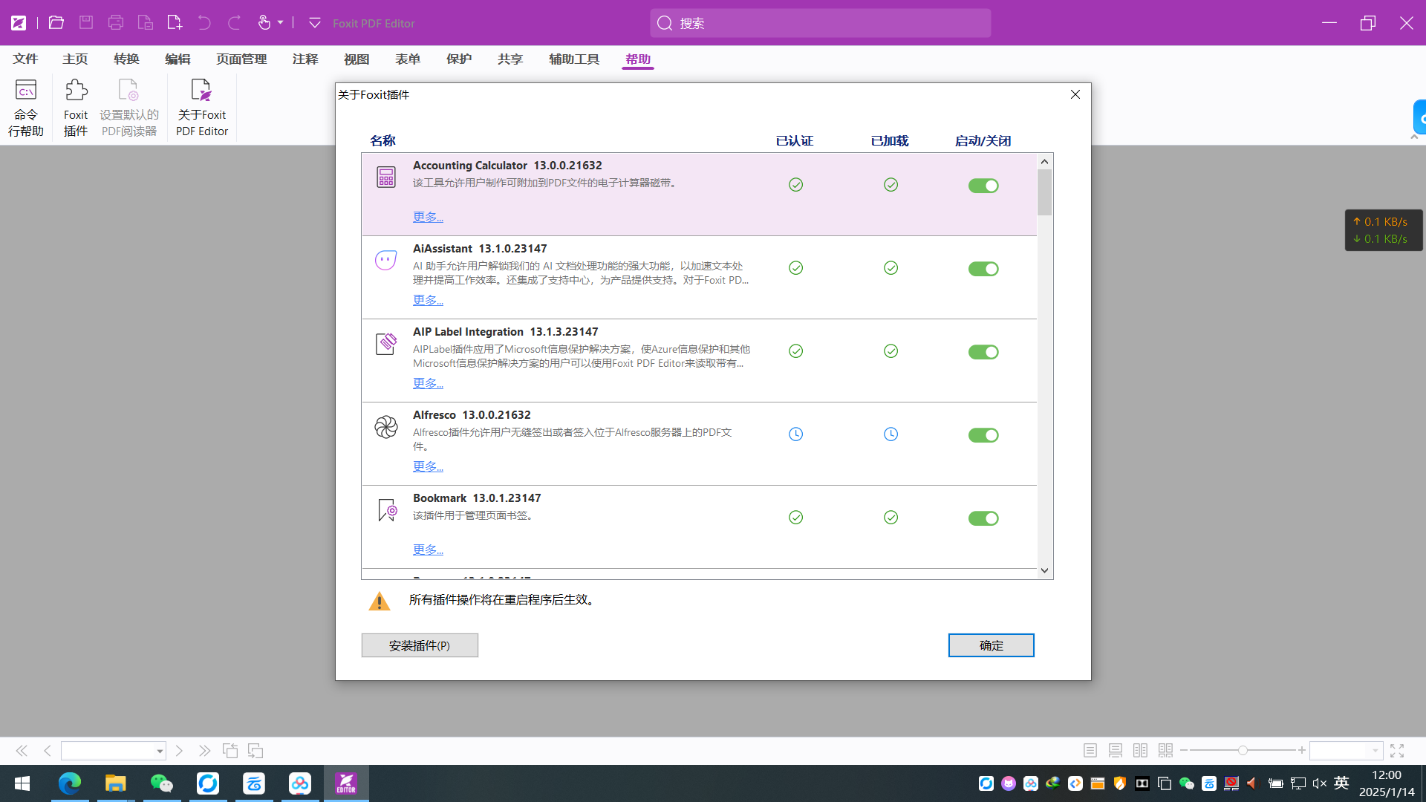Click the plugin list scroll down arrow
This screenshot has height=802, width=1426.
pyautogui.click(x=1044, y=570)
